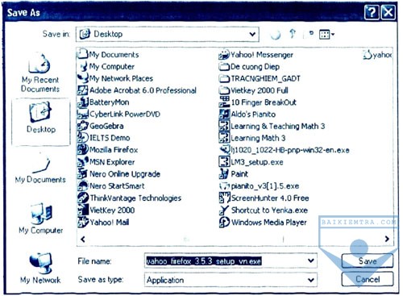This screenshot has height=296, width=403.
Task: Select the Yahoo! Messenger icon
Action: (224, 55)
